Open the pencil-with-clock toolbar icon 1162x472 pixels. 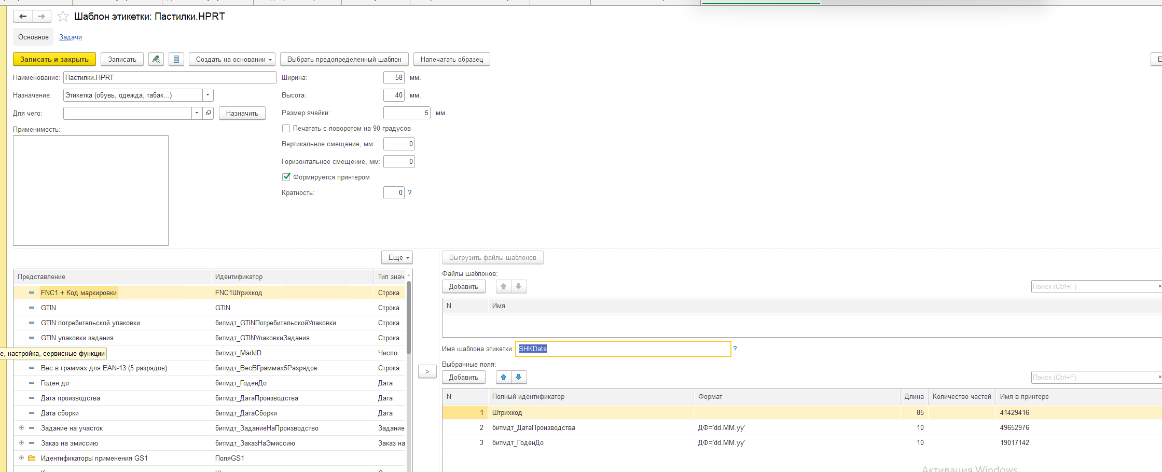pos(156,60)
